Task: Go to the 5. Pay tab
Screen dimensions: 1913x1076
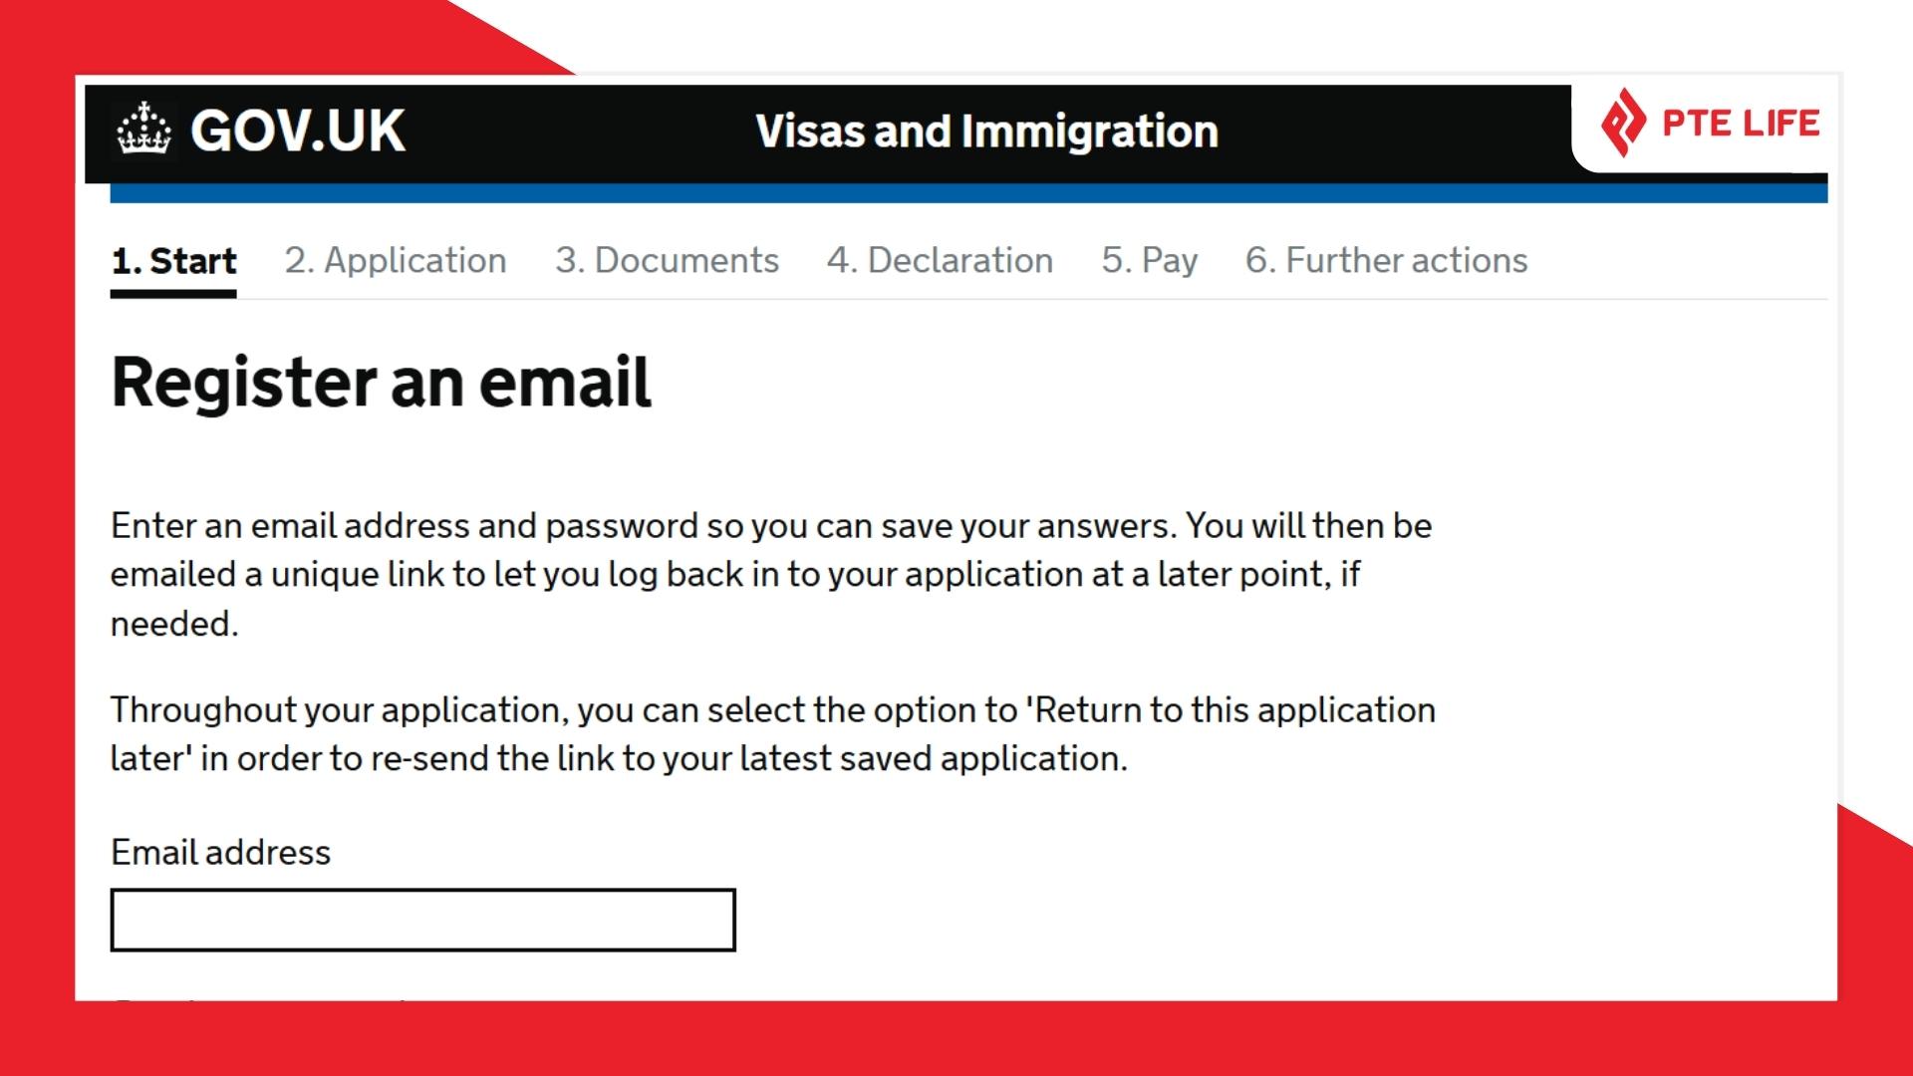Action: pos(1148,261)
